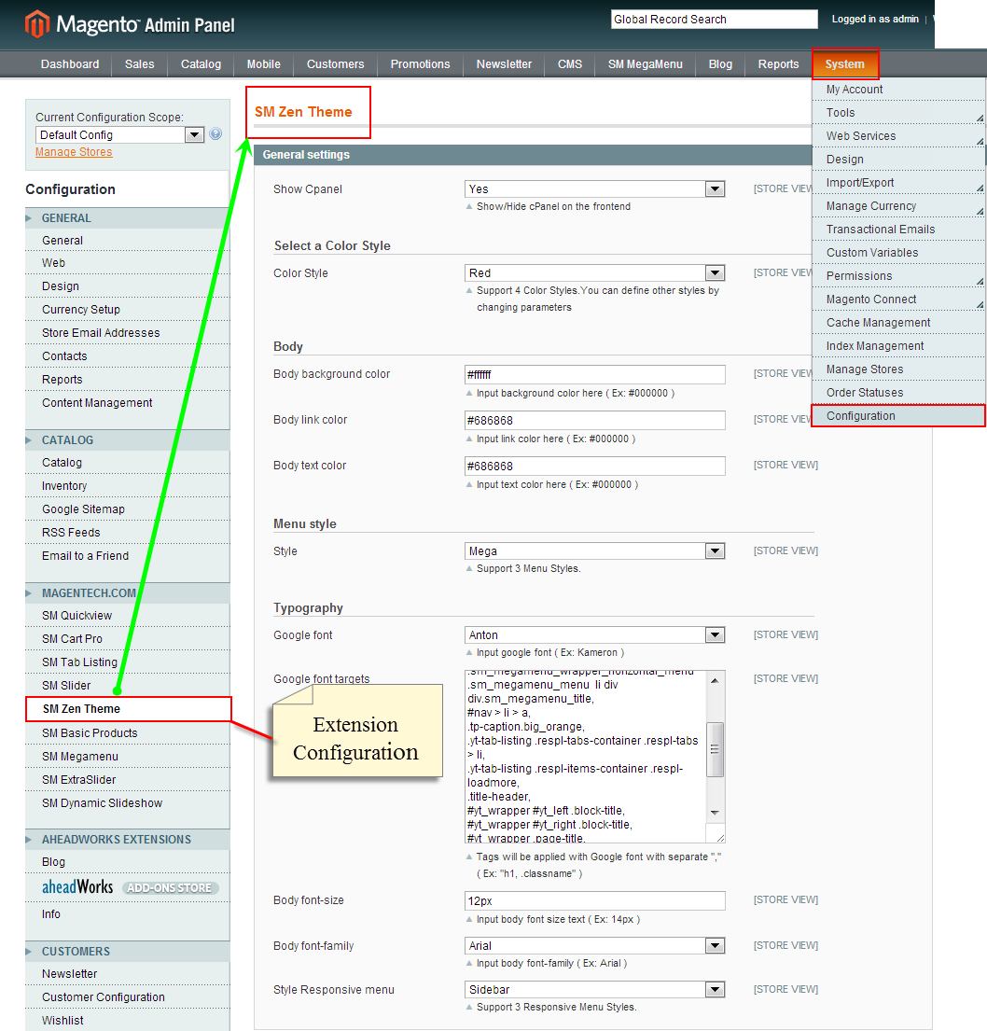Image resolution: width=987 pixels, height=1031 pixels.
Task: Click the Body font-size field
Action: (594, 900)
